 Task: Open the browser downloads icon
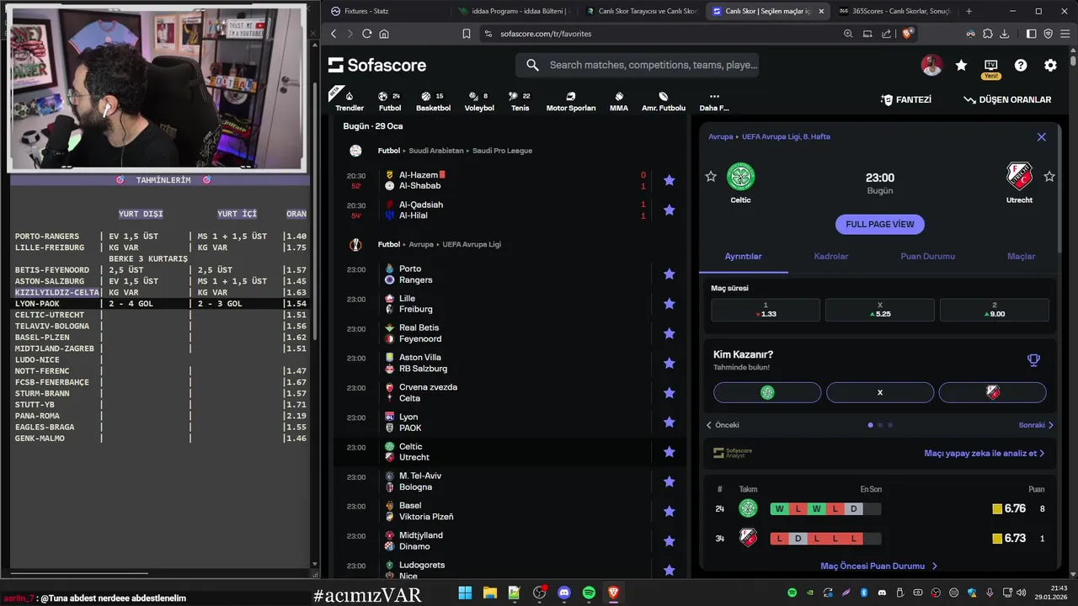[1004, 34]
